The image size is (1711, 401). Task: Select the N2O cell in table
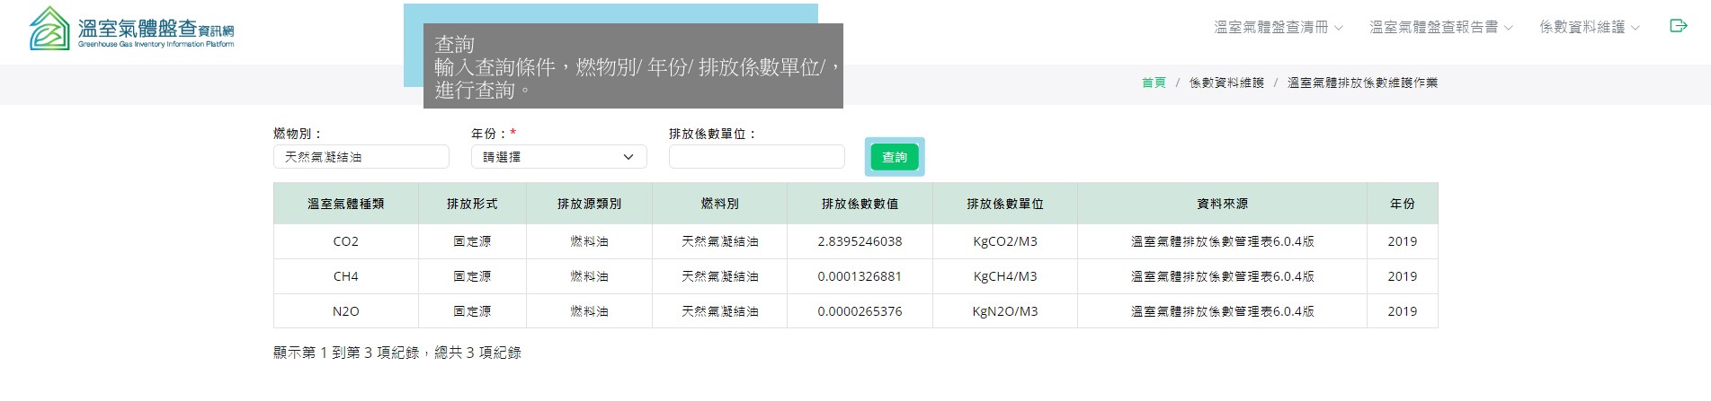pos(345,311)
